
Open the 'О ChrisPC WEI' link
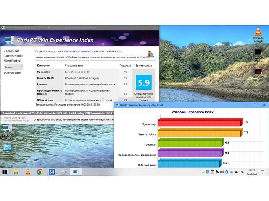tap(11, 51)
